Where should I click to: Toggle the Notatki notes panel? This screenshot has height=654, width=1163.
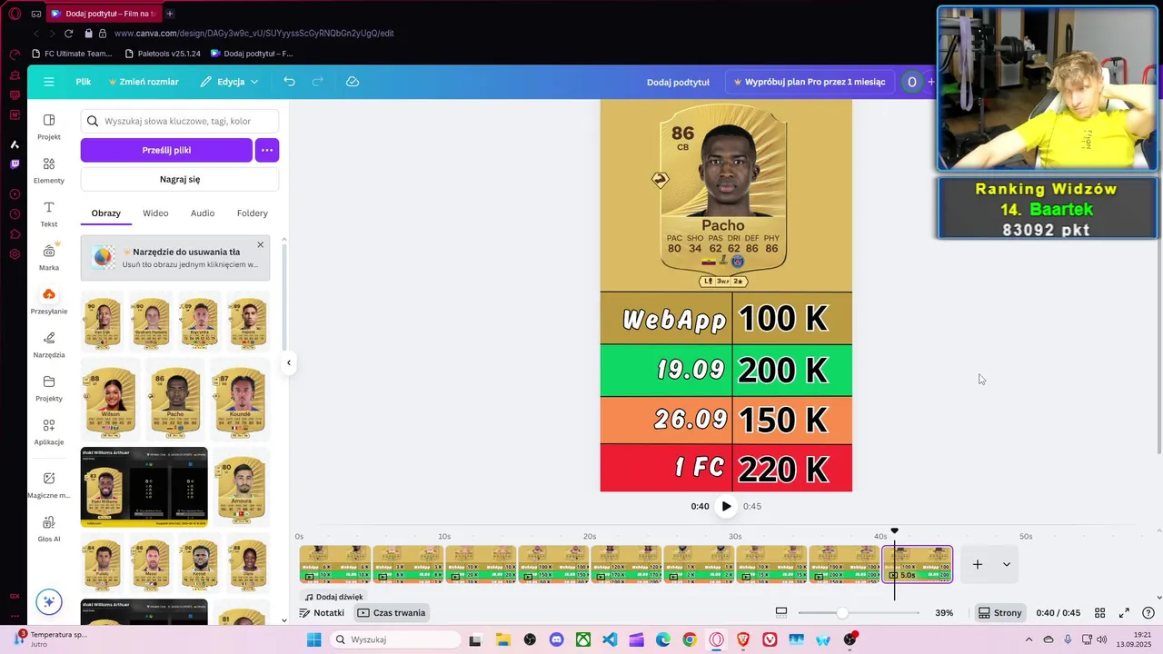[322, 613]
